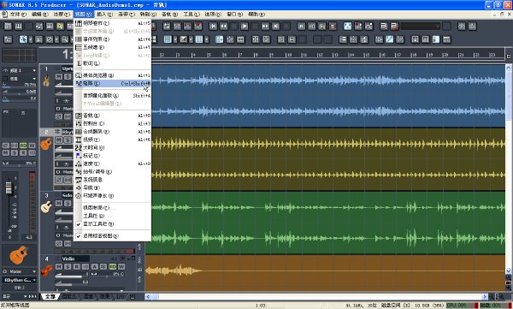Viewport: 513px width, 309px height.
Task: Open Piano Roll view entry (Alt+5)
Action: [x=113, y=23]
